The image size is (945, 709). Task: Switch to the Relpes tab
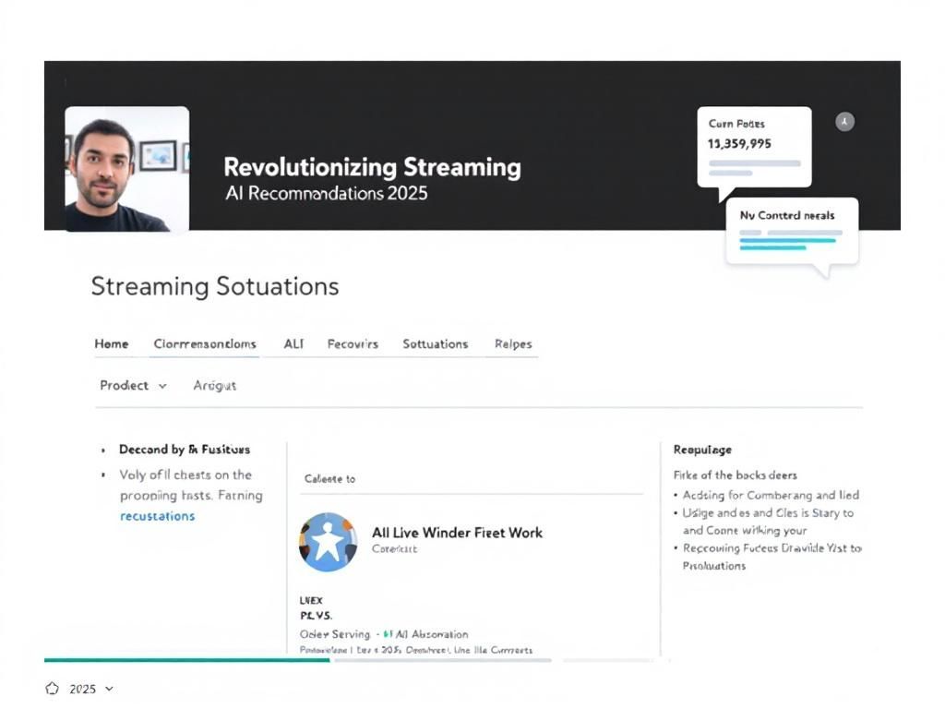coord(512,343)
